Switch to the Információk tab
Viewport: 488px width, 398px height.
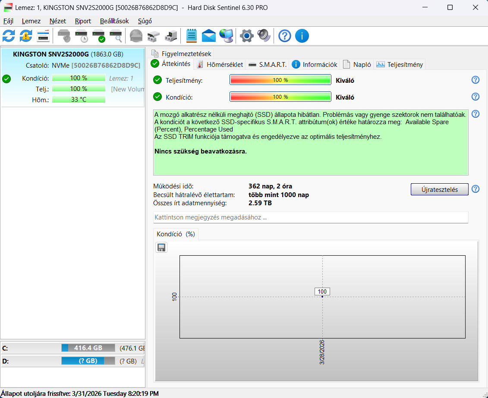(x=315, y=64)
